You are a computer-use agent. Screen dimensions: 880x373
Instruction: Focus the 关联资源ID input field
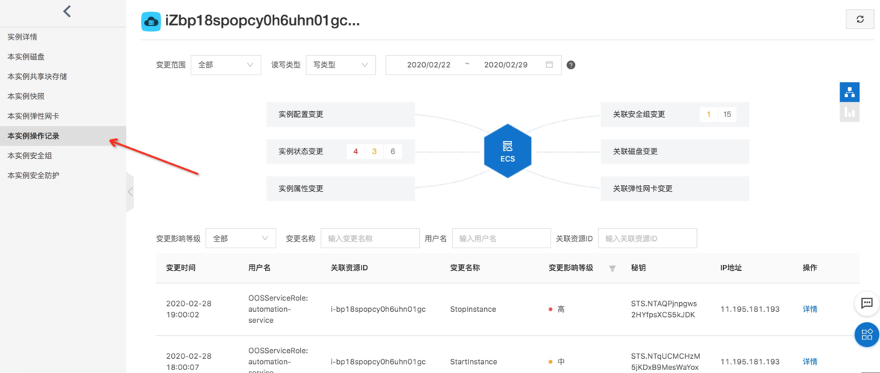coord(648,238)
